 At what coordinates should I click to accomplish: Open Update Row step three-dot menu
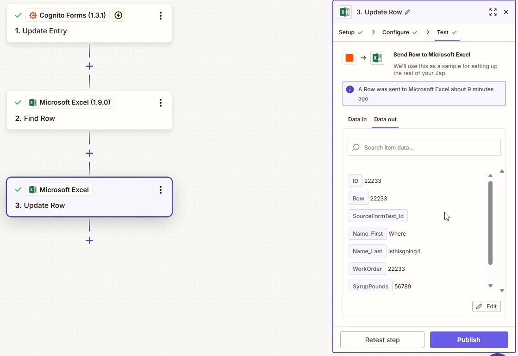(x=161, y=190)
